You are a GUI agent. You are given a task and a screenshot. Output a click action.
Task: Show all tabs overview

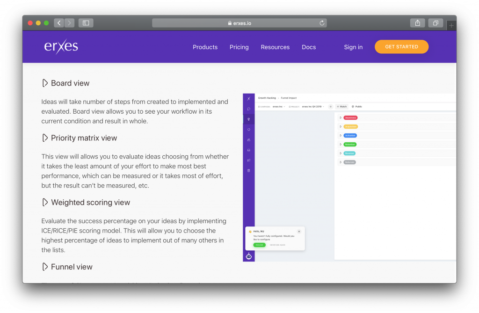pos(435,23)
